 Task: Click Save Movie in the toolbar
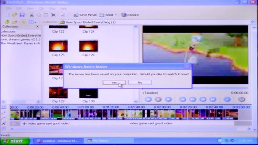pos(85,15)
